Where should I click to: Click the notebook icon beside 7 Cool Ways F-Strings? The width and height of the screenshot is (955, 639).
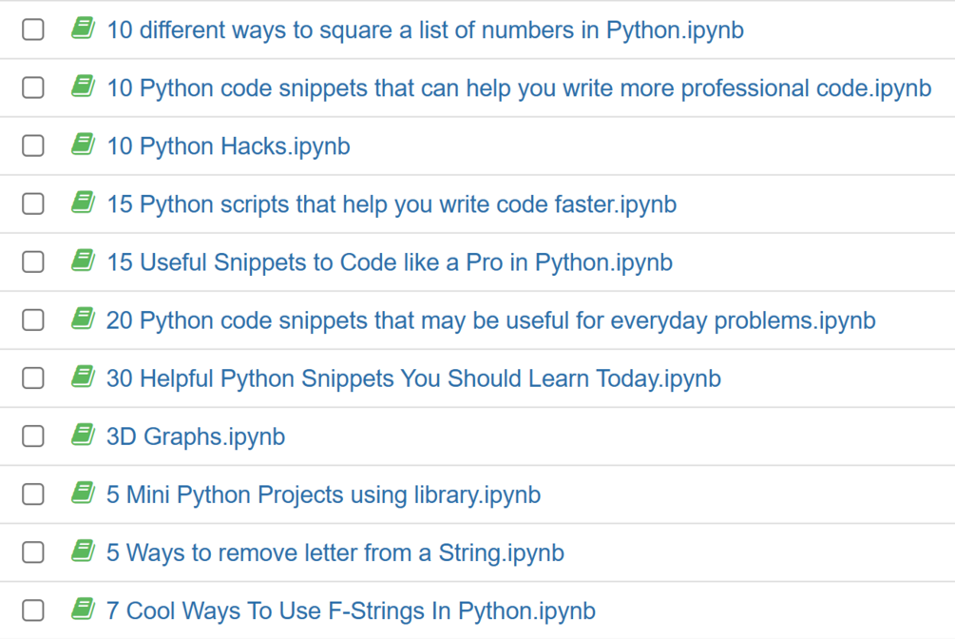click(x=83, y=610)
